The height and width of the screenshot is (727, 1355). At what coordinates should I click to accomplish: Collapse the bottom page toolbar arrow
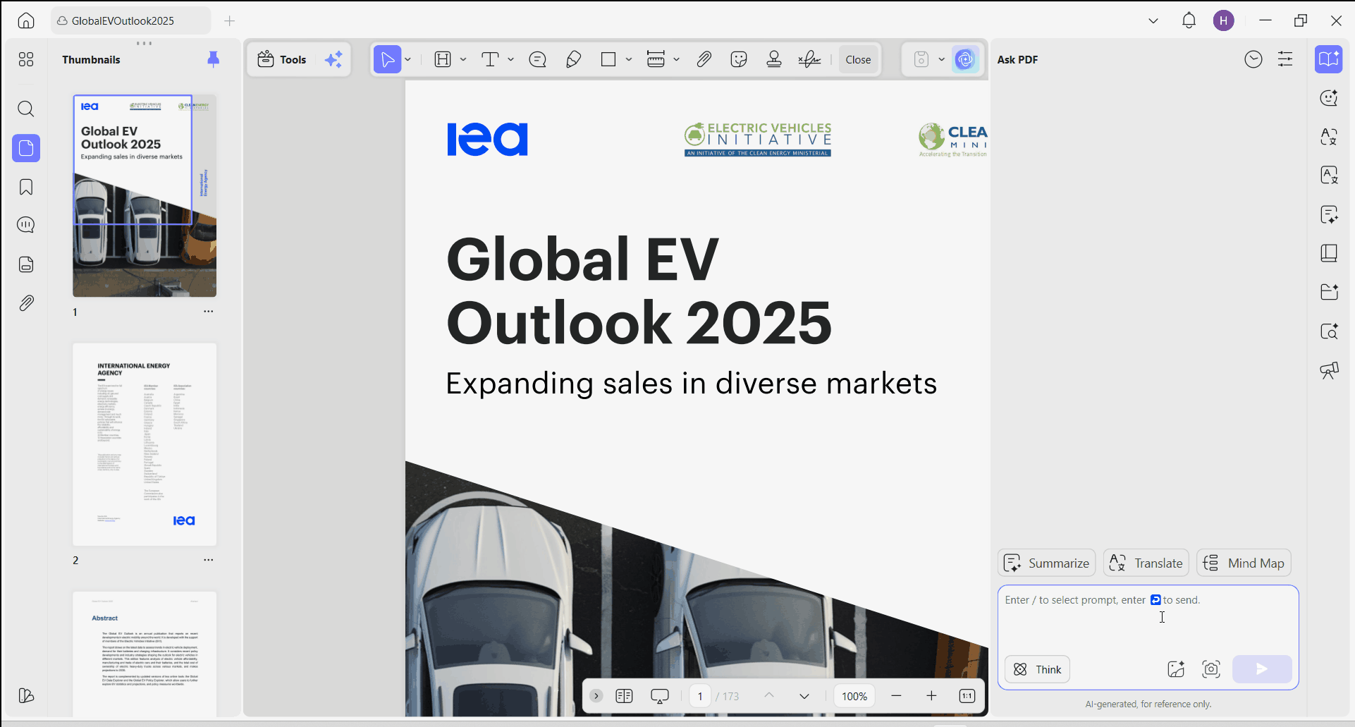(596, 696)
